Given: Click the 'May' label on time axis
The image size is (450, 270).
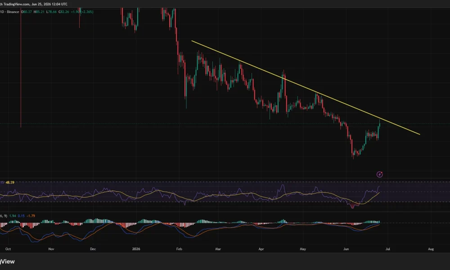Looking at the screenshot, I should point(303,249).
